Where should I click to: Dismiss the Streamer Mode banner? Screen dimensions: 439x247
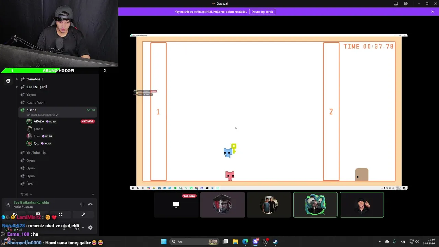coord(433,12)
